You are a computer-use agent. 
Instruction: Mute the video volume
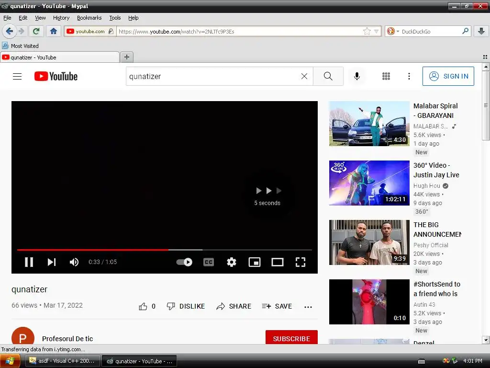74,262
